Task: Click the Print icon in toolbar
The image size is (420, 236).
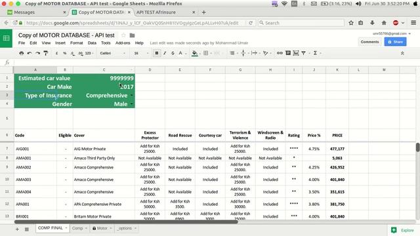Action: click(22, 53)
